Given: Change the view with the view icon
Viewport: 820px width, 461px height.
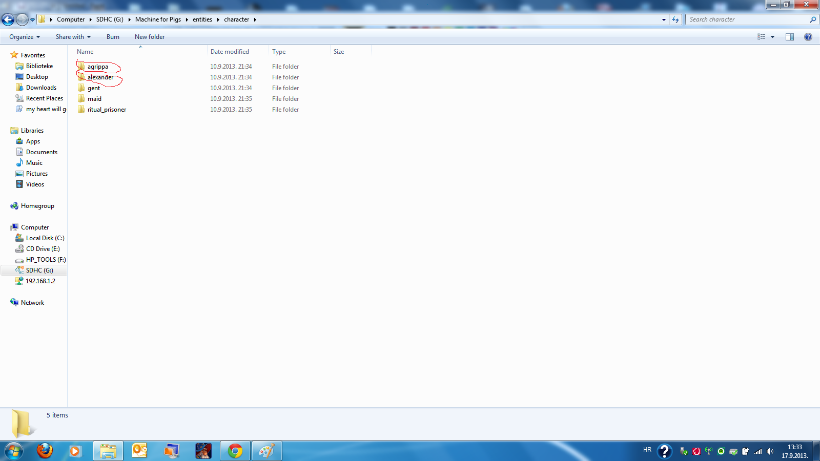Looking at the screenshot, I should [762, 37].
